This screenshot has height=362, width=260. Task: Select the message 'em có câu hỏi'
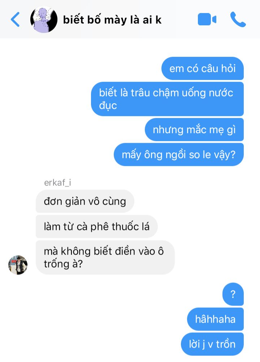pyautogui.click(x=202, y=68)
